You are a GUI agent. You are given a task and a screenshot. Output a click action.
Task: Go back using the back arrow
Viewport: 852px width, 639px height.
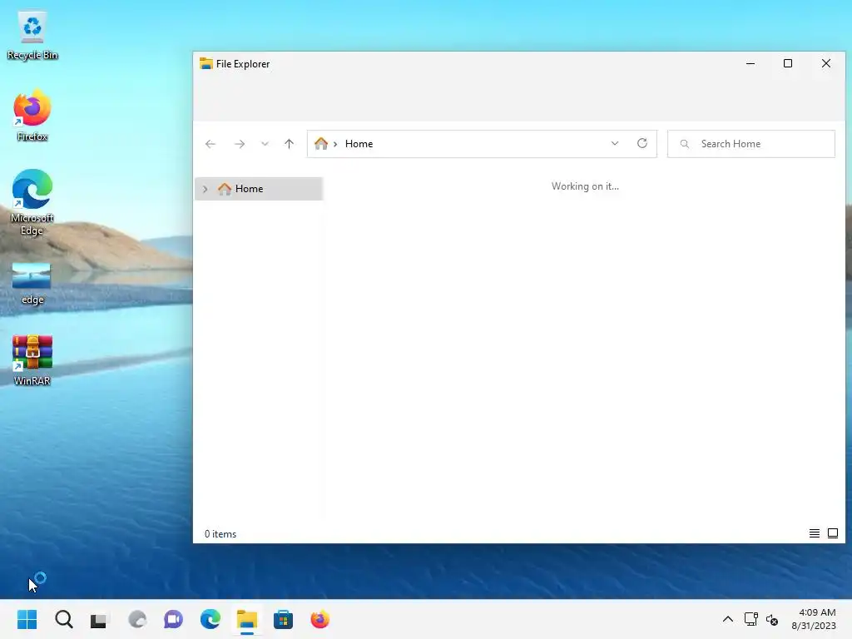[x=211, y=144]
